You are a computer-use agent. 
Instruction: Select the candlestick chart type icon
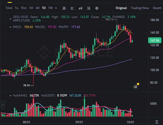tap(80, 8)
